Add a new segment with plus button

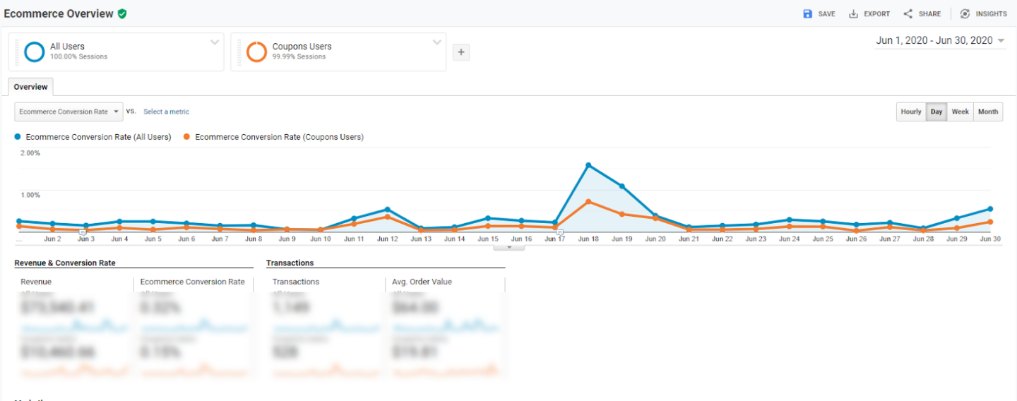coord(460,52)
